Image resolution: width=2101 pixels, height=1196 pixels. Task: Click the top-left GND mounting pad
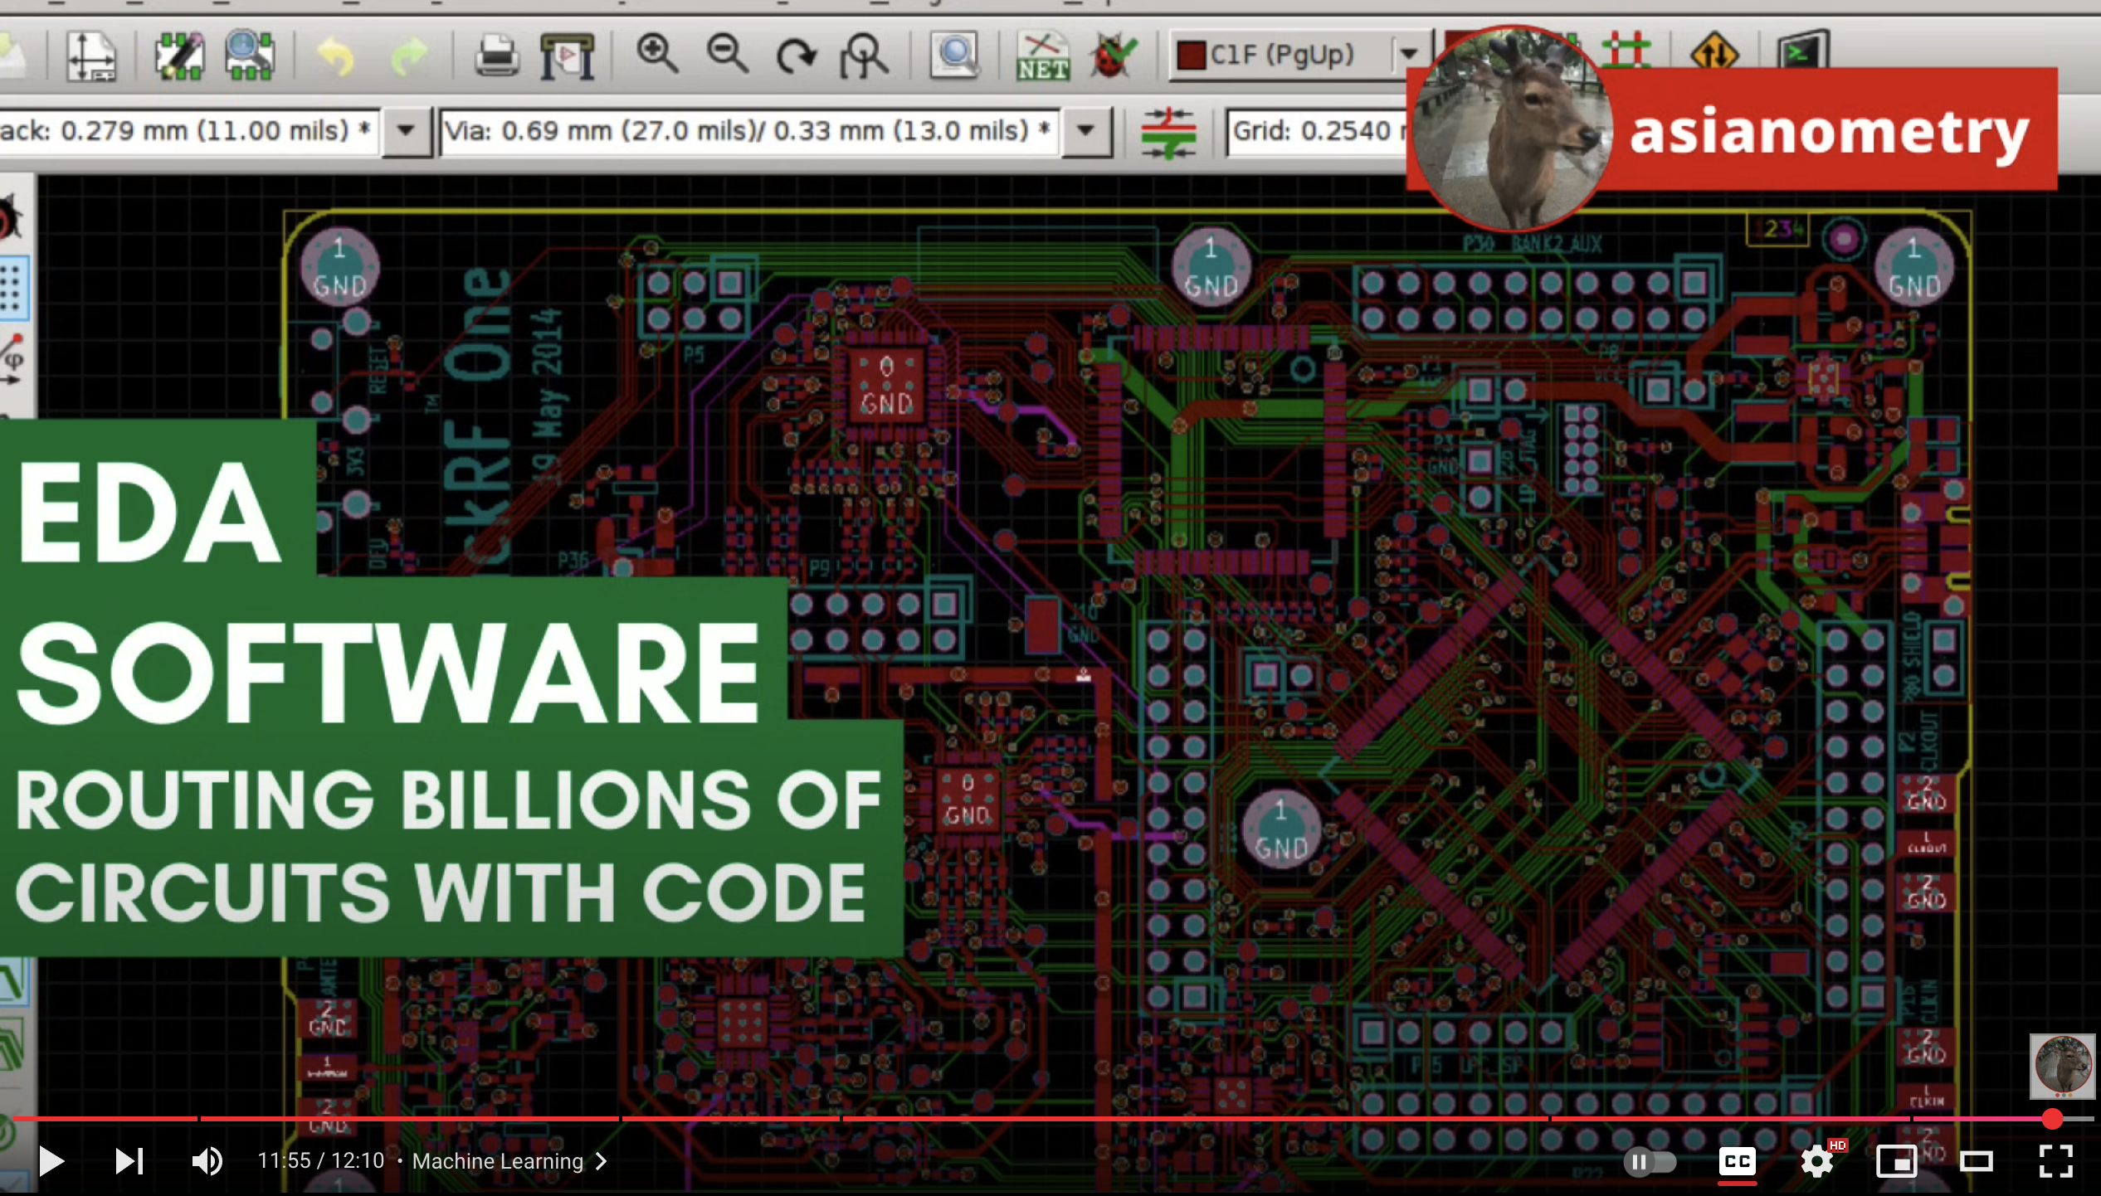pyautogui.click(x=339, y=267)
